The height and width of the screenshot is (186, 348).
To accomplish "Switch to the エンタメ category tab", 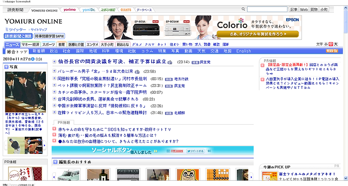I will click(x=92, y=44).
